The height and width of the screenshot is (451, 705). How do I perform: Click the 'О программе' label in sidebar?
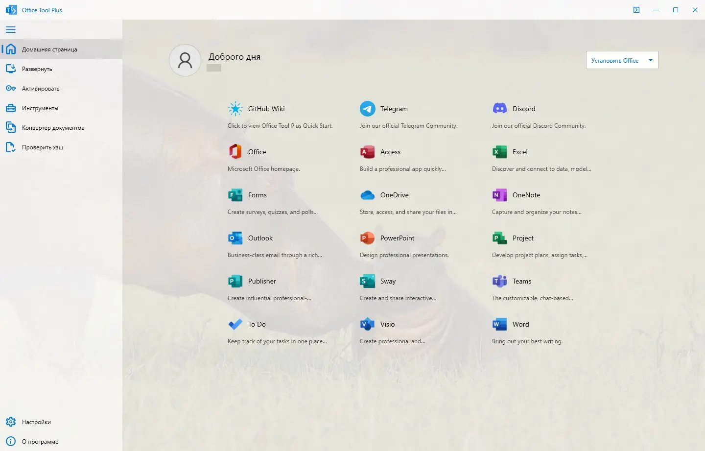click(x=40, y=442)
